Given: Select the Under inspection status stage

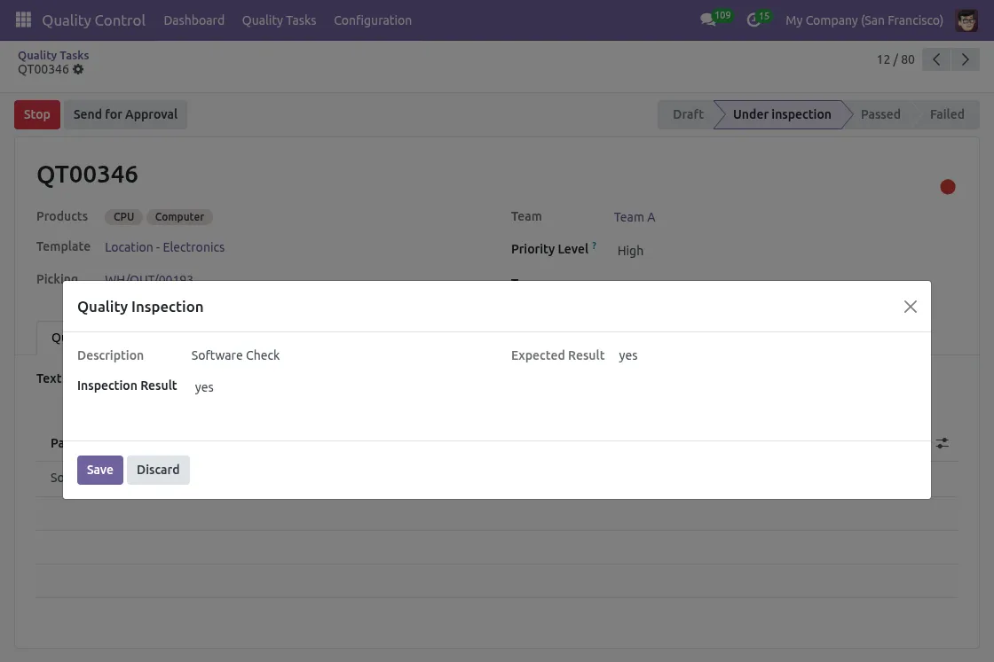Looking at the screenshot, I should 782,114.
